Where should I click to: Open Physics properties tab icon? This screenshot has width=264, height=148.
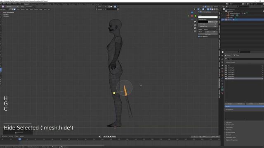[222, 84]
